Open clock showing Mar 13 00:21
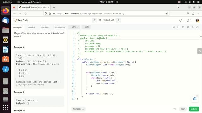 pyautogui.click(x=106, y=2)
